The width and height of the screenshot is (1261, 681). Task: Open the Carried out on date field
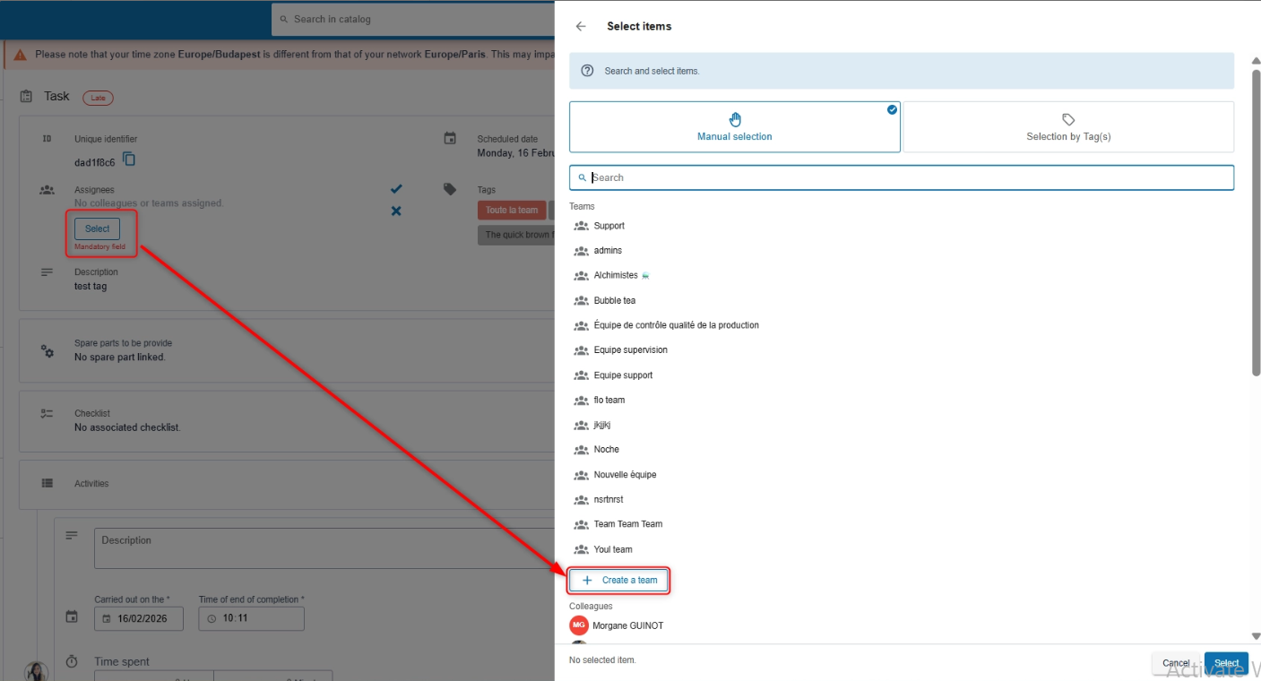click(x=139, y=618)
